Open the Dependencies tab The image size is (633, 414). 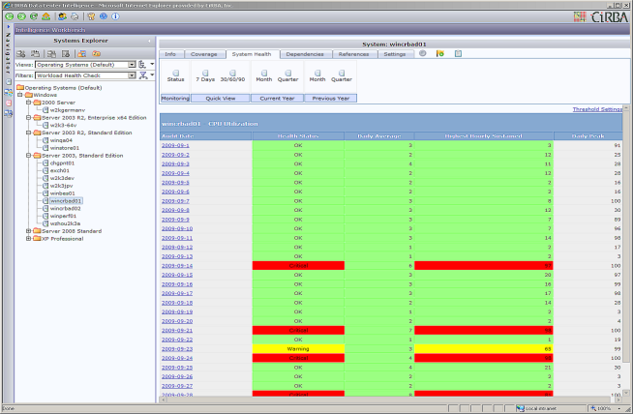coord(305,54)
